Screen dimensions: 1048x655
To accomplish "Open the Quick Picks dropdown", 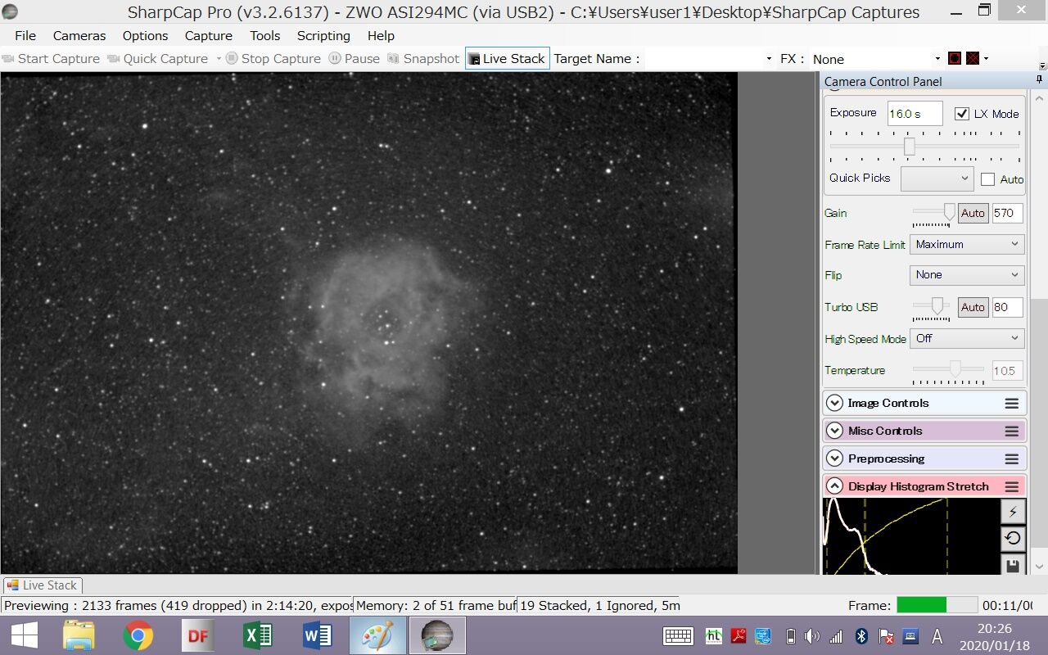I will click(x=937, y=178).
